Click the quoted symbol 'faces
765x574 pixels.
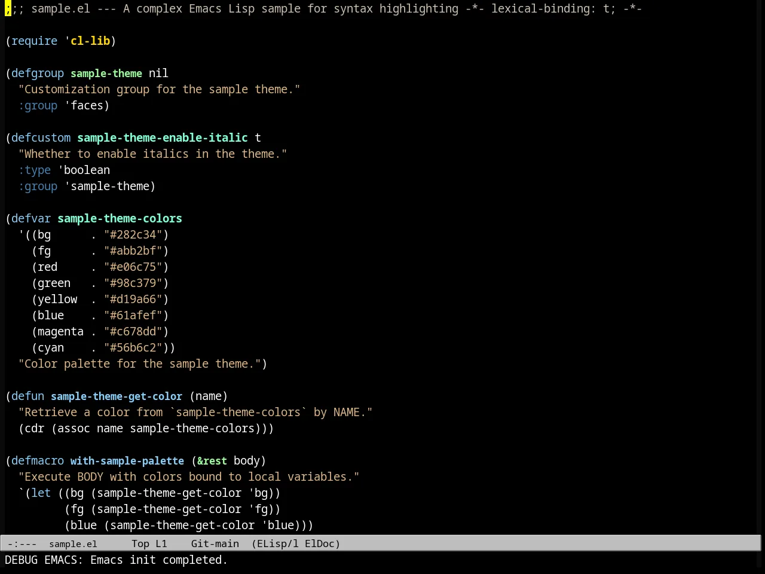tap(84, 105)
